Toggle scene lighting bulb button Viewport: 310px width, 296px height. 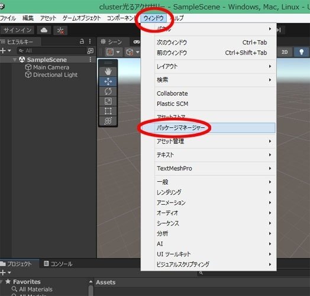pos(301,52)
